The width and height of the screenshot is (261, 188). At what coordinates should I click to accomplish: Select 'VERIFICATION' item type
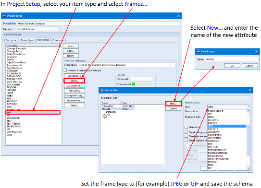coord(14,132)
